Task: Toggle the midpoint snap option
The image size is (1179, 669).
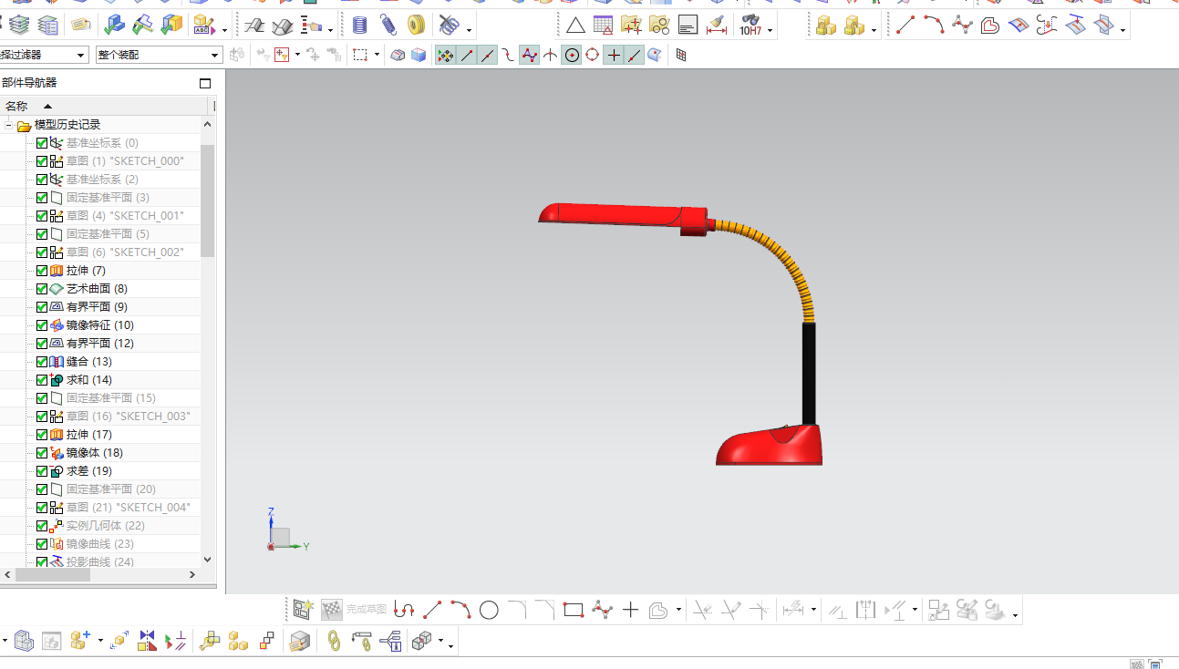Action: 488,56
